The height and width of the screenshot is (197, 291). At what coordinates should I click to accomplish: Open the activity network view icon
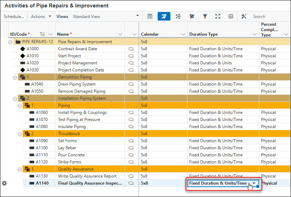coord(178,16)
